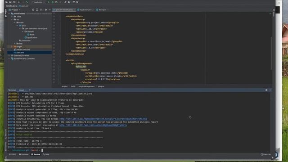Click the Debug bug icon

pyautogui.click(x=53, y=2)
